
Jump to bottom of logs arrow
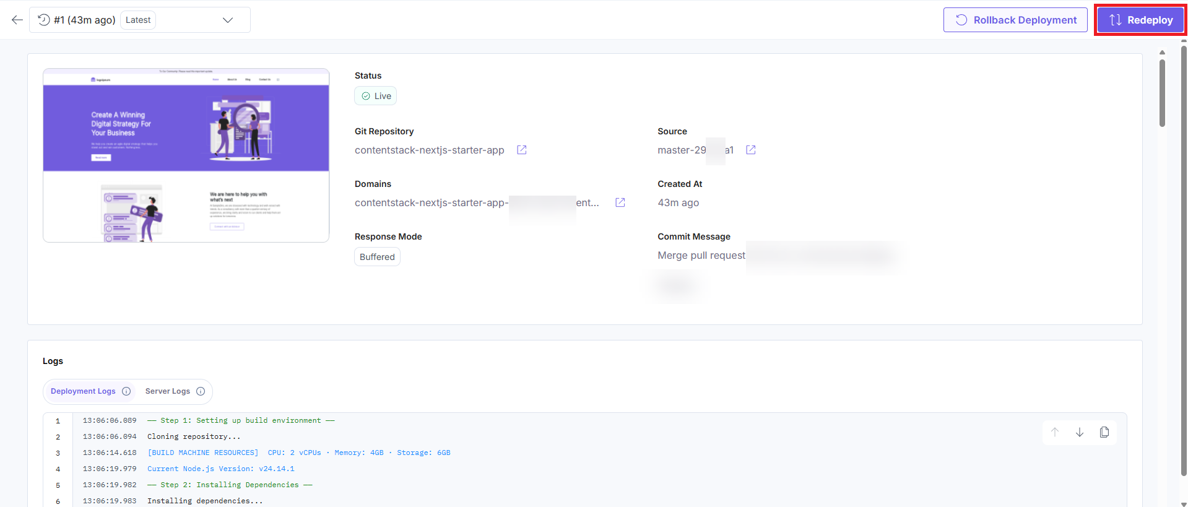1080,432
